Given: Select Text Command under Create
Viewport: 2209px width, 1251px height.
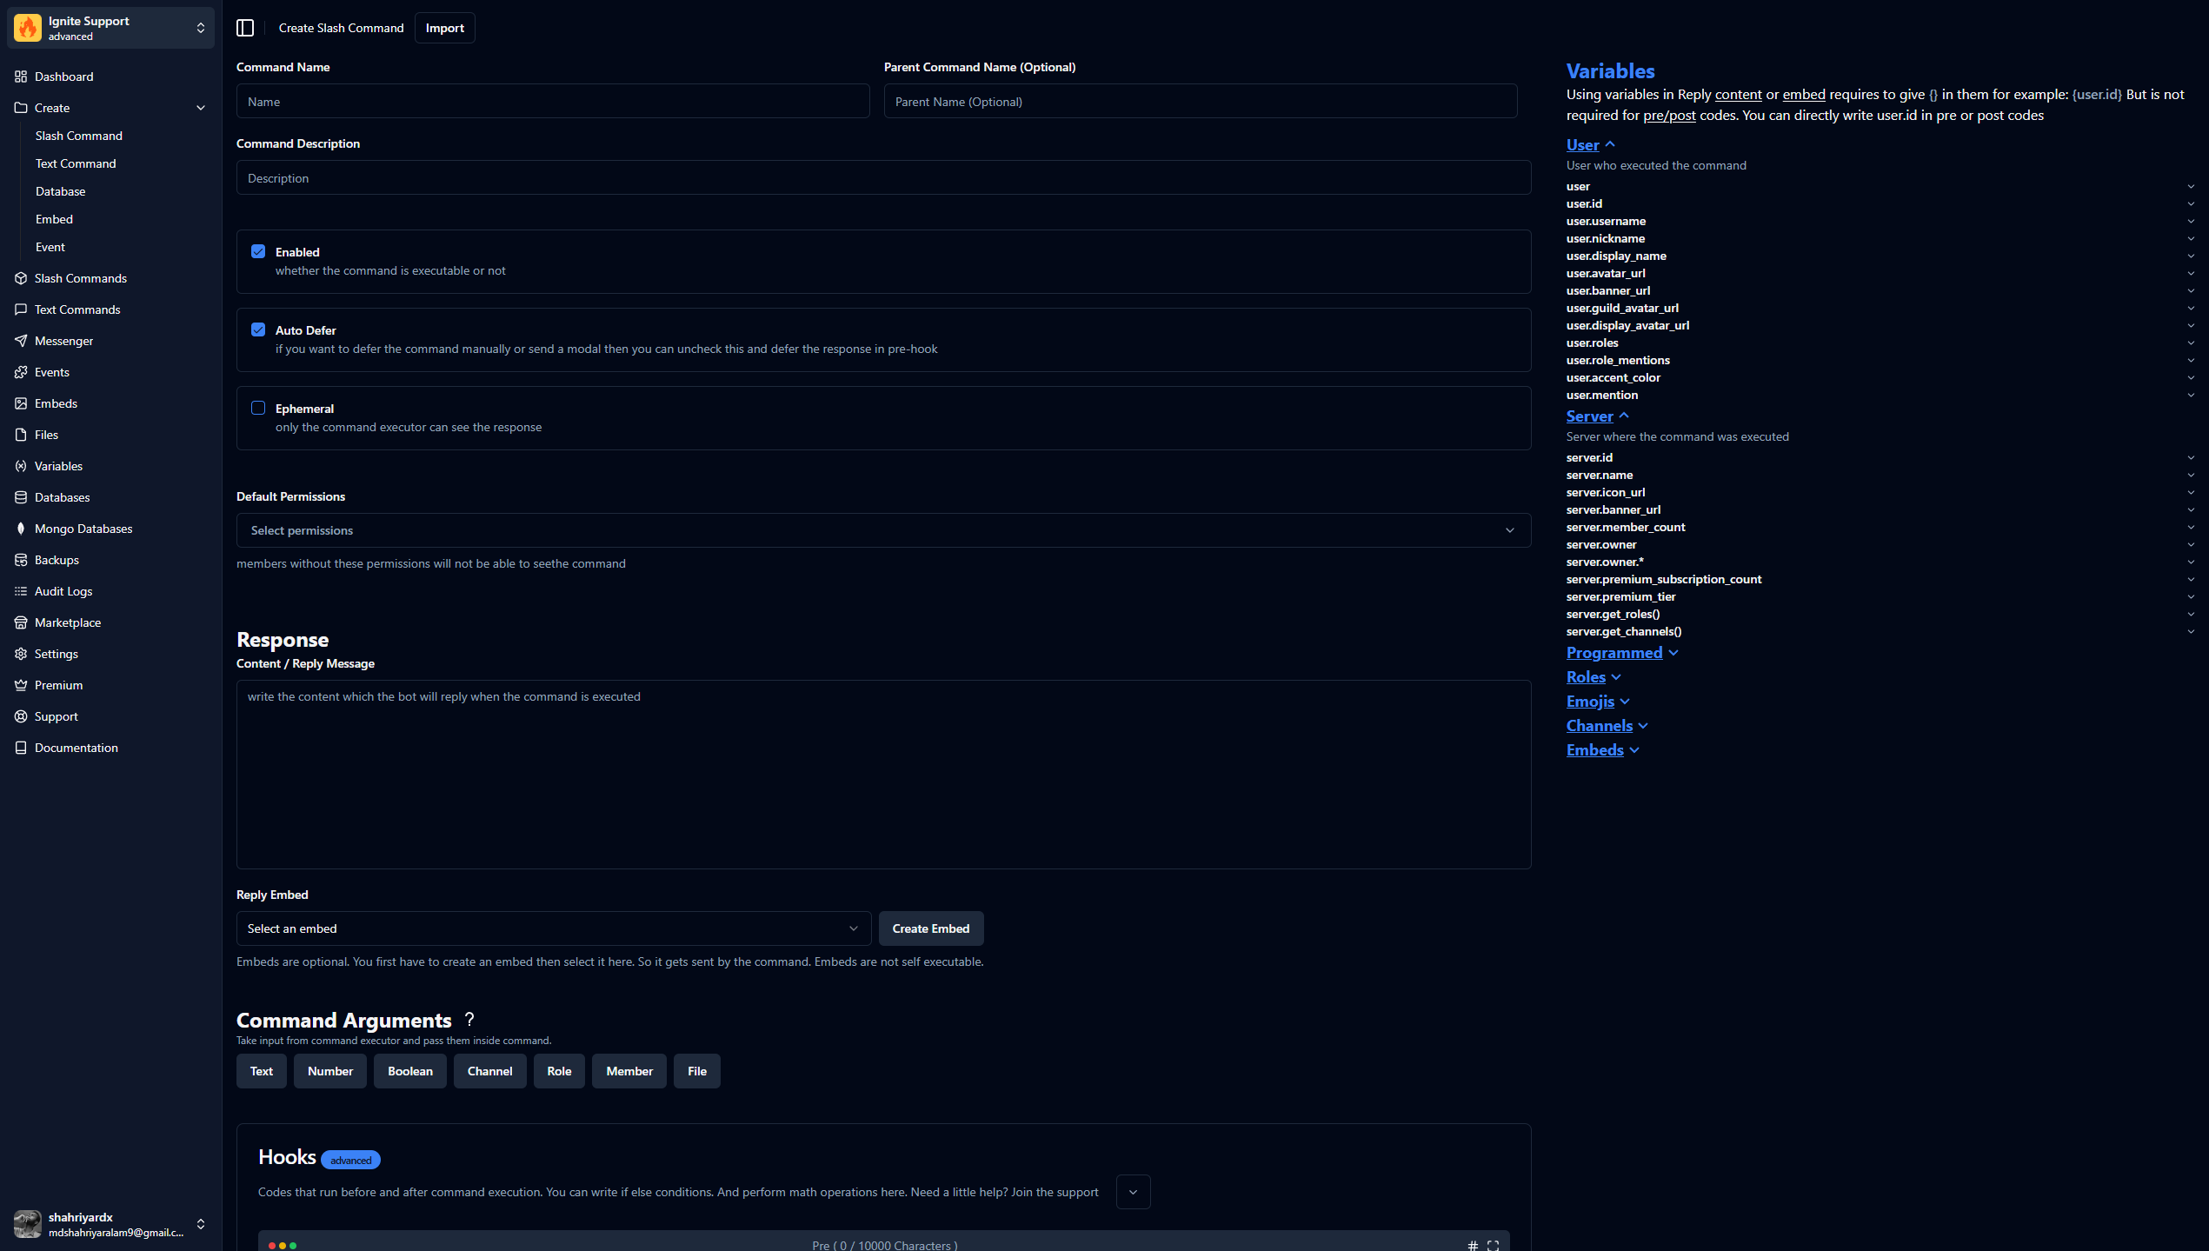Looking at the screenshot, I should pyautogui.click(x=76, y=163).
